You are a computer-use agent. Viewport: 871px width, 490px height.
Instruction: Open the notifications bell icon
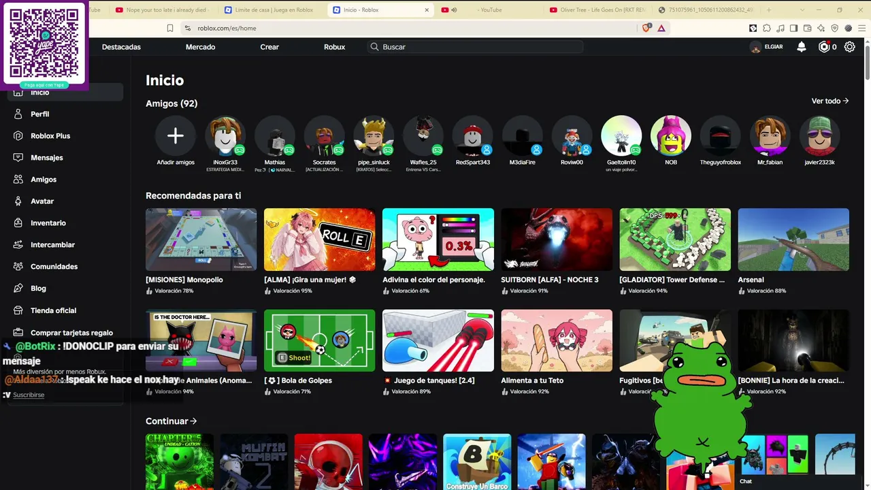tap(802, 46)
